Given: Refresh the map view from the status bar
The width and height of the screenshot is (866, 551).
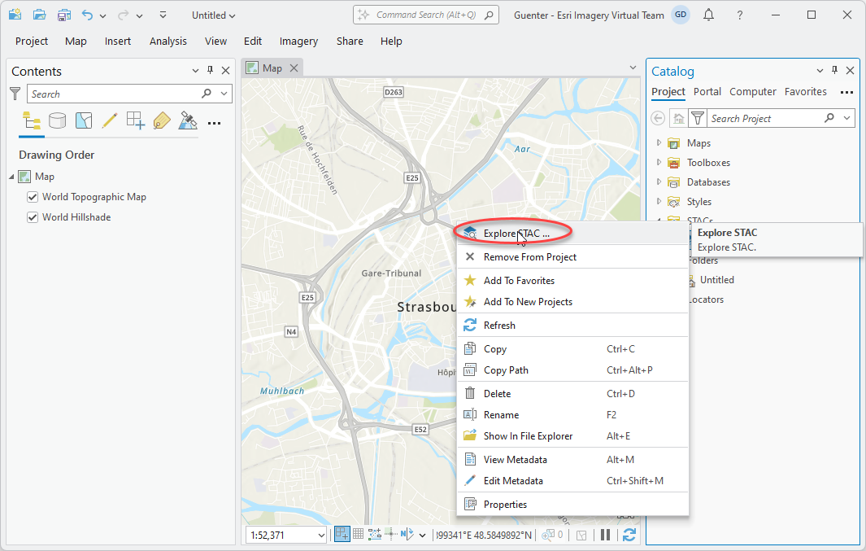Looking at the screenshot, I should tap(629, 535).
